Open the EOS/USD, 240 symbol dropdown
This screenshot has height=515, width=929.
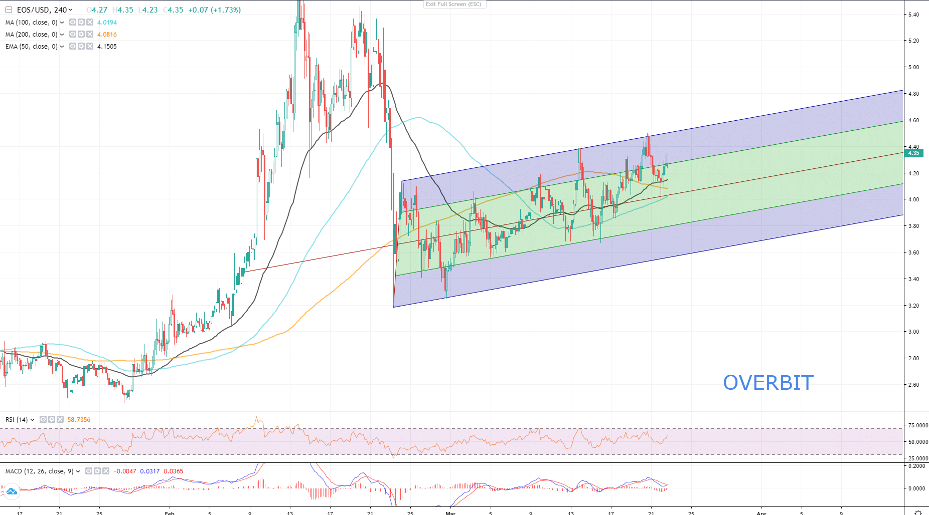pyautogui.click(x=70, y=10)
